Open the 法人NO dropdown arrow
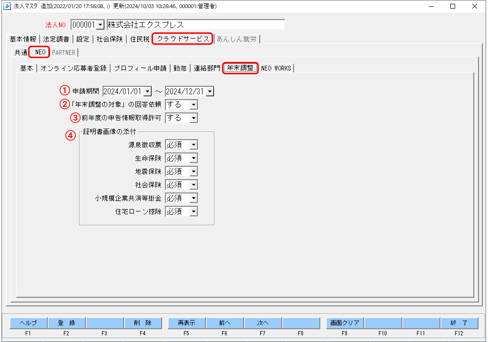488x342 pixels. tap(100, 25)
